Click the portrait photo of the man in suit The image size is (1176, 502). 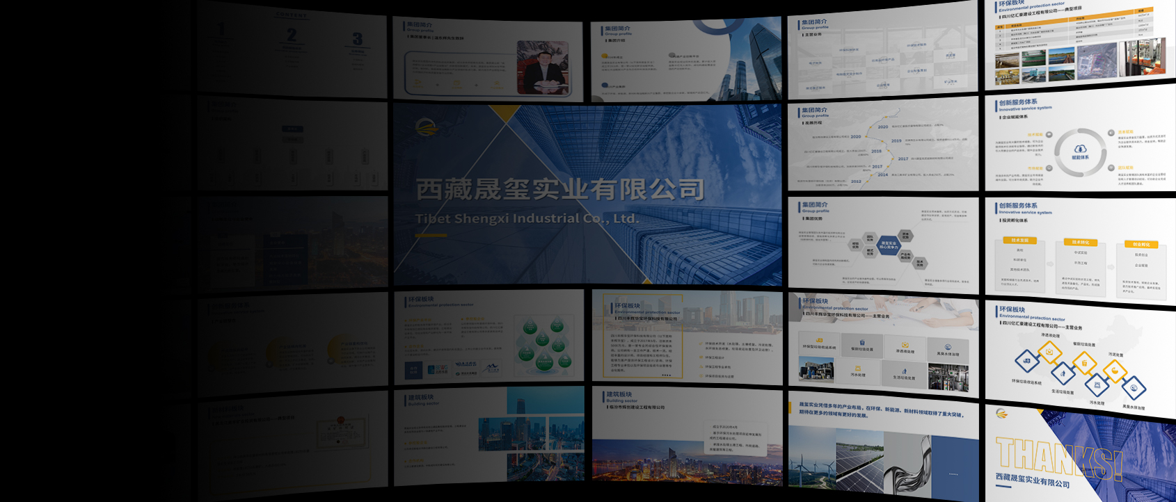543,67
